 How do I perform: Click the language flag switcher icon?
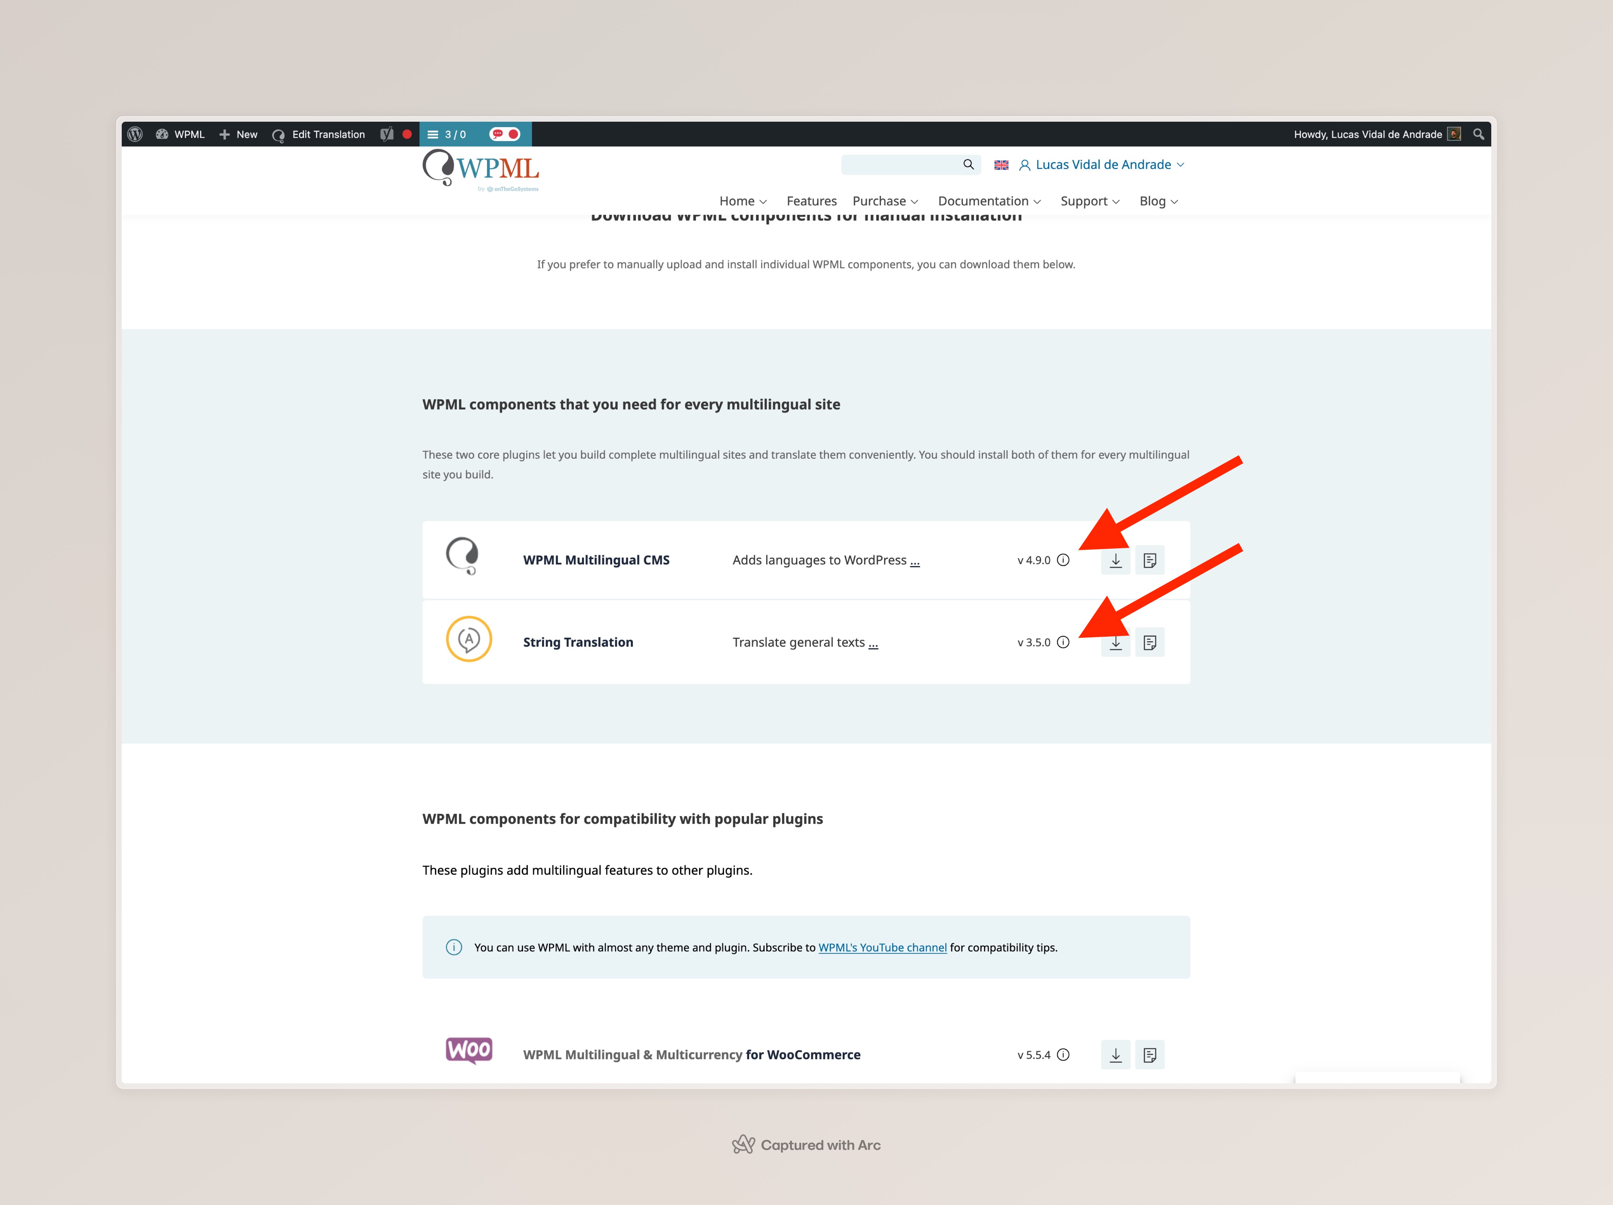(x=1001, y=165)
